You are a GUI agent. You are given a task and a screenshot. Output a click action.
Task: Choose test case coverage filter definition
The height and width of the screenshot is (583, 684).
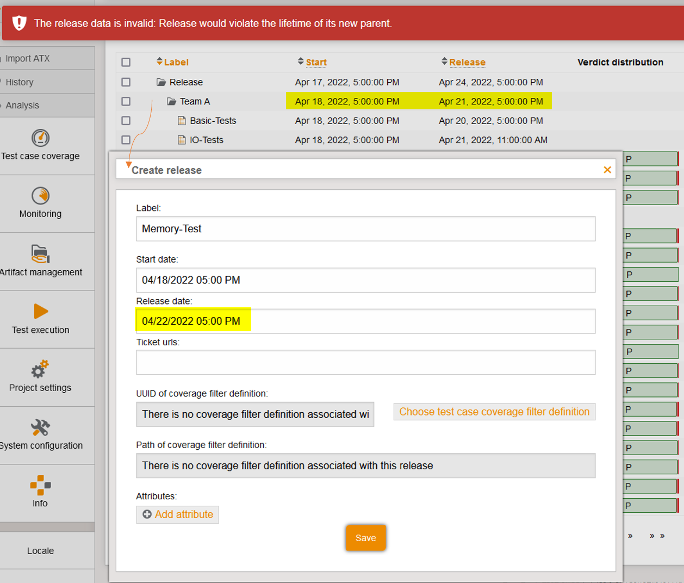pyautogui.click(x=494, y=412)
